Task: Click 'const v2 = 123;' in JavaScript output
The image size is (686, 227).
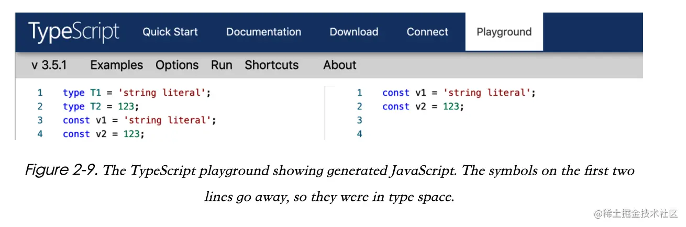Action: click(424, 107)
